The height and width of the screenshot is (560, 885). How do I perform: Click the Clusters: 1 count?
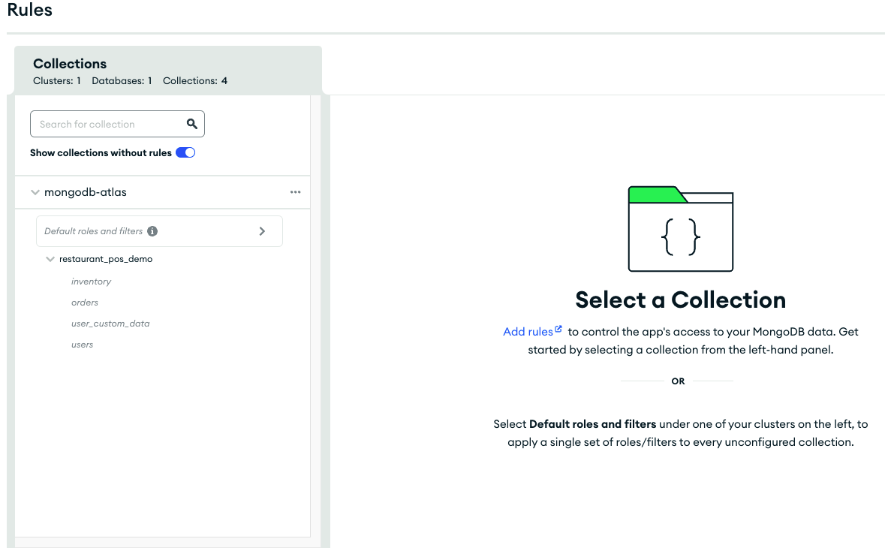(x=56, y=81)
